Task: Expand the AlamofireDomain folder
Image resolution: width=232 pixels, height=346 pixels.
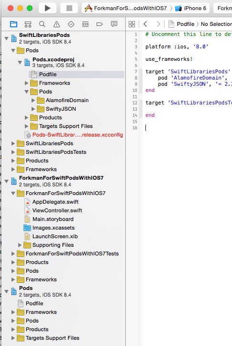Action: (x=33, y=101)
